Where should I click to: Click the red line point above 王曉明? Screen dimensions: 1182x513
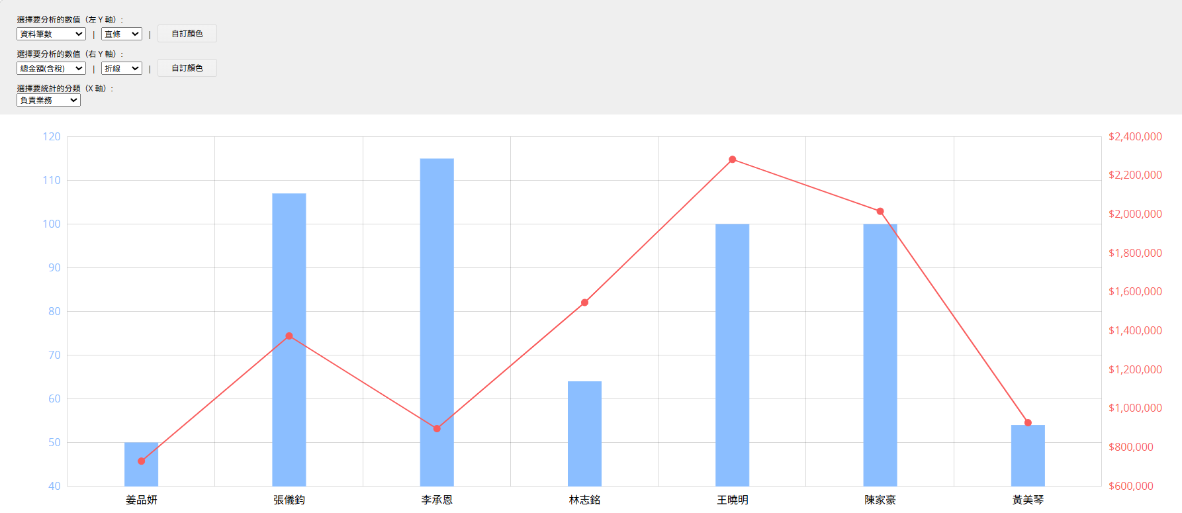732,160
